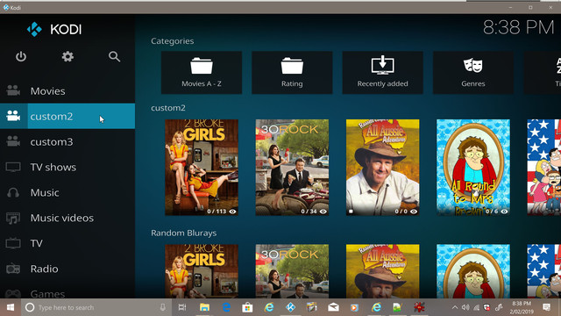The image size is (561, 316).
Task: Show hidden system tray icons chevron
Action: [x=455, y=307]
